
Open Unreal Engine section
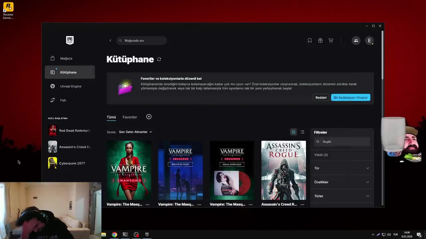[x=70, y=86]
